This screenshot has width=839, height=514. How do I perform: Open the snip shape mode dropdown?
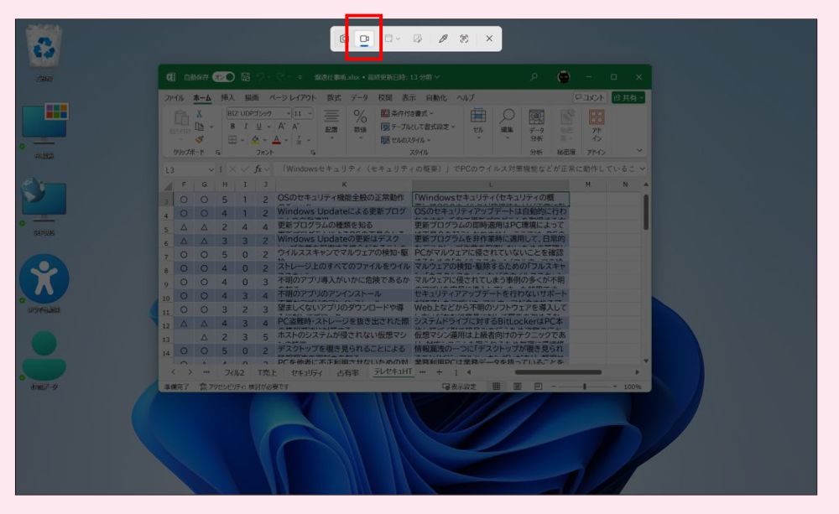click(392, 39)
